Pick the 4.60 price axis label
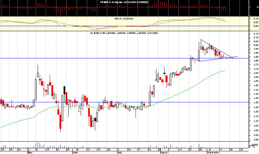 pyautogui.click(x=256, y=77)
